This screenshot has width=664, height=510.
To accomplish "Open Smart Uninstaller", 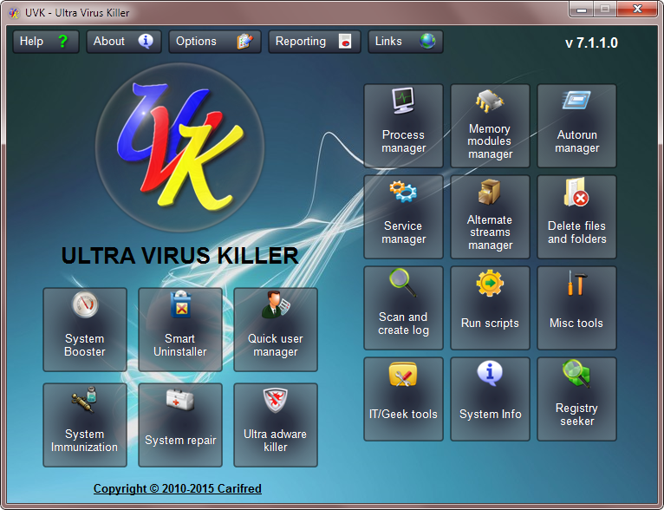I will point(180,329).
